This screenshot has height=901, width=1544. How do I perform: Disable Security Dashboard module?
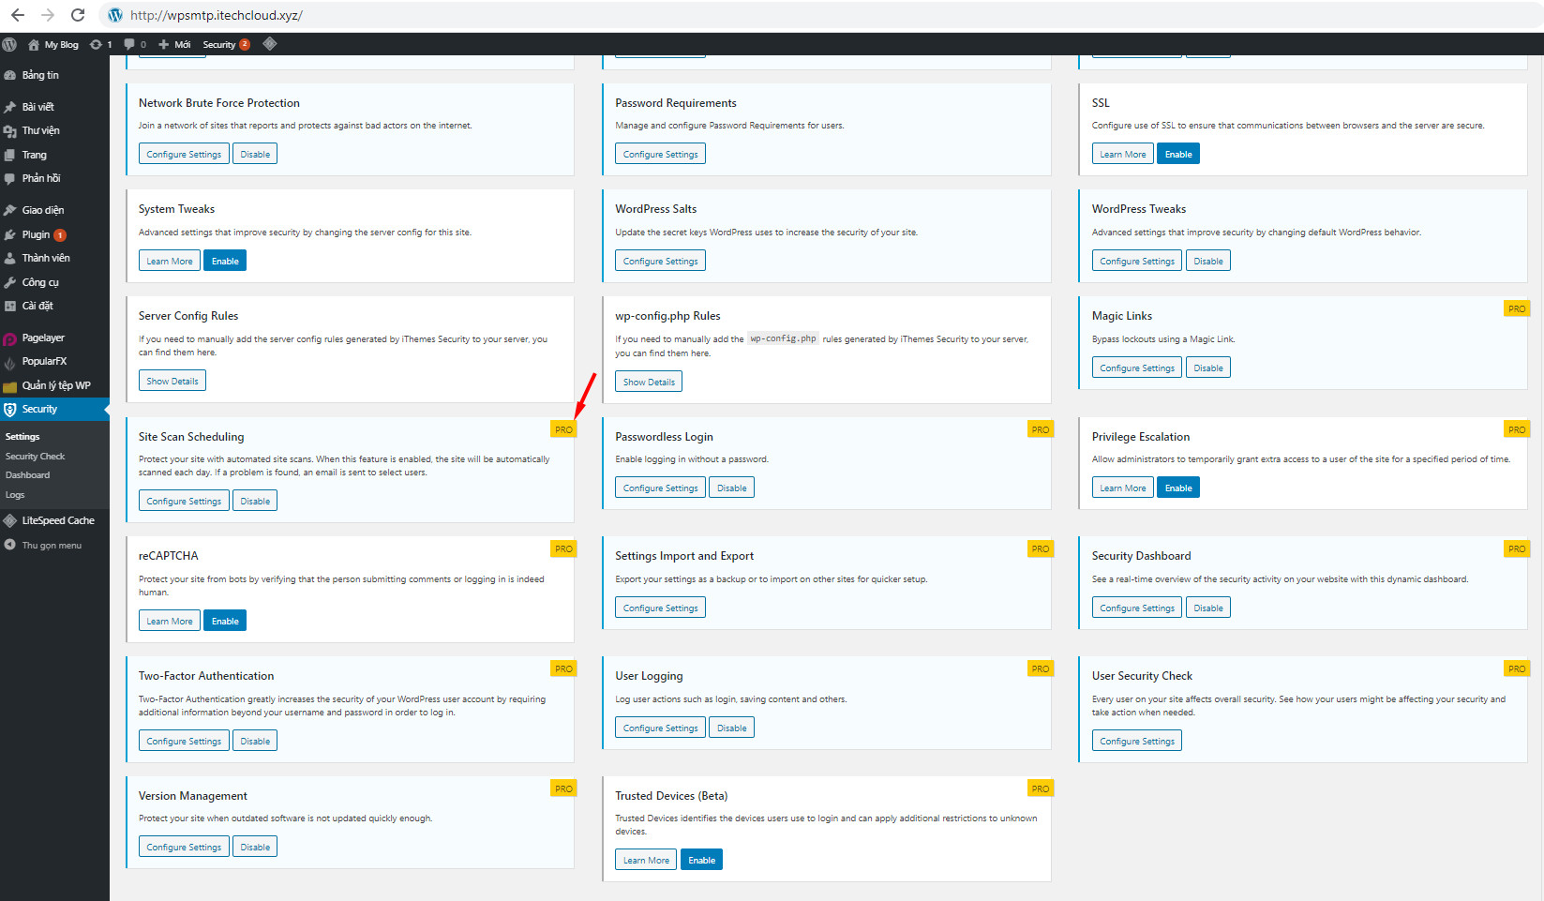[1208, 608]
